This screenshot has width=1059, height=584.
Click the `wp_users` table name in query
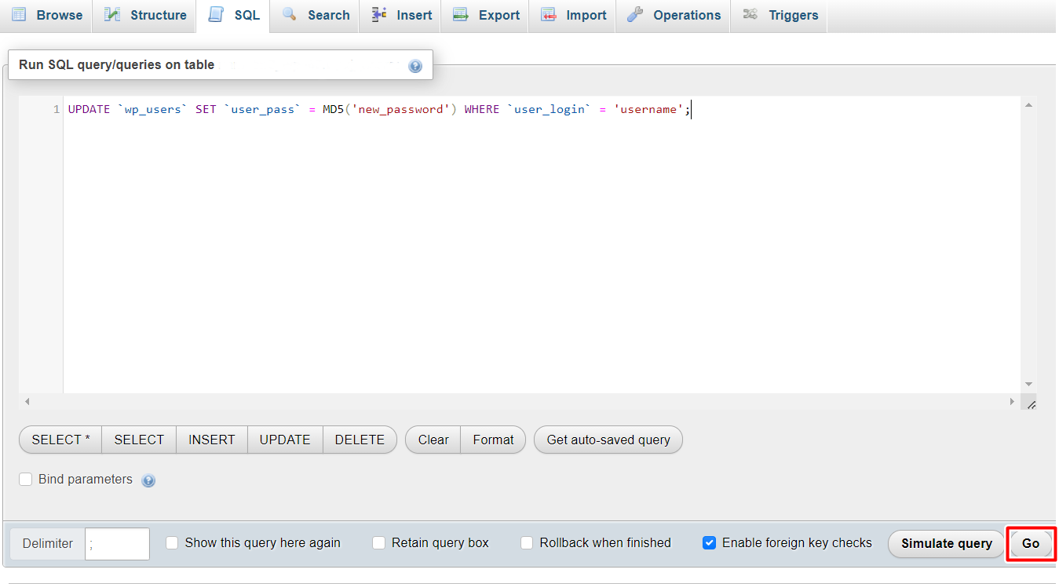click(x=153, y=109)
